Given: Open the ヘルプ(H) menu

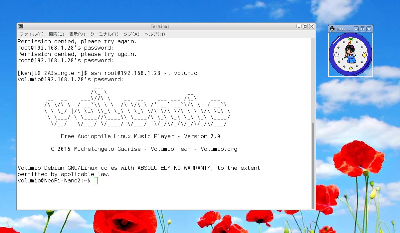Looking at the screenshot, I should (x=155, y=34).
